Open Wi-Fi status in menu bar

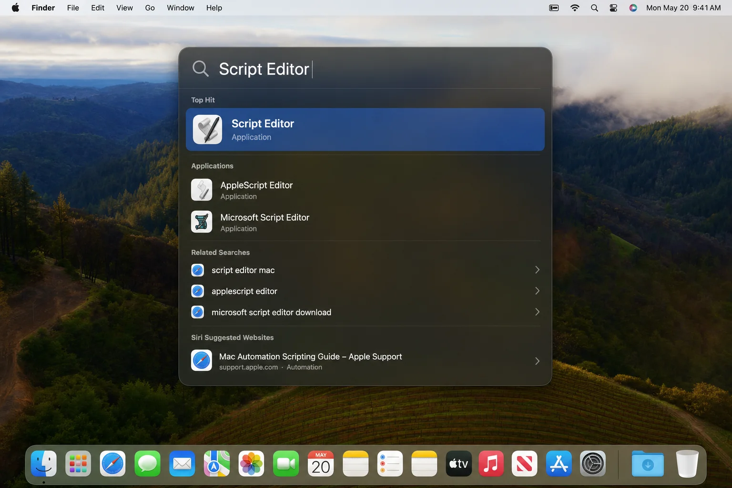click(x=575, y=8)
